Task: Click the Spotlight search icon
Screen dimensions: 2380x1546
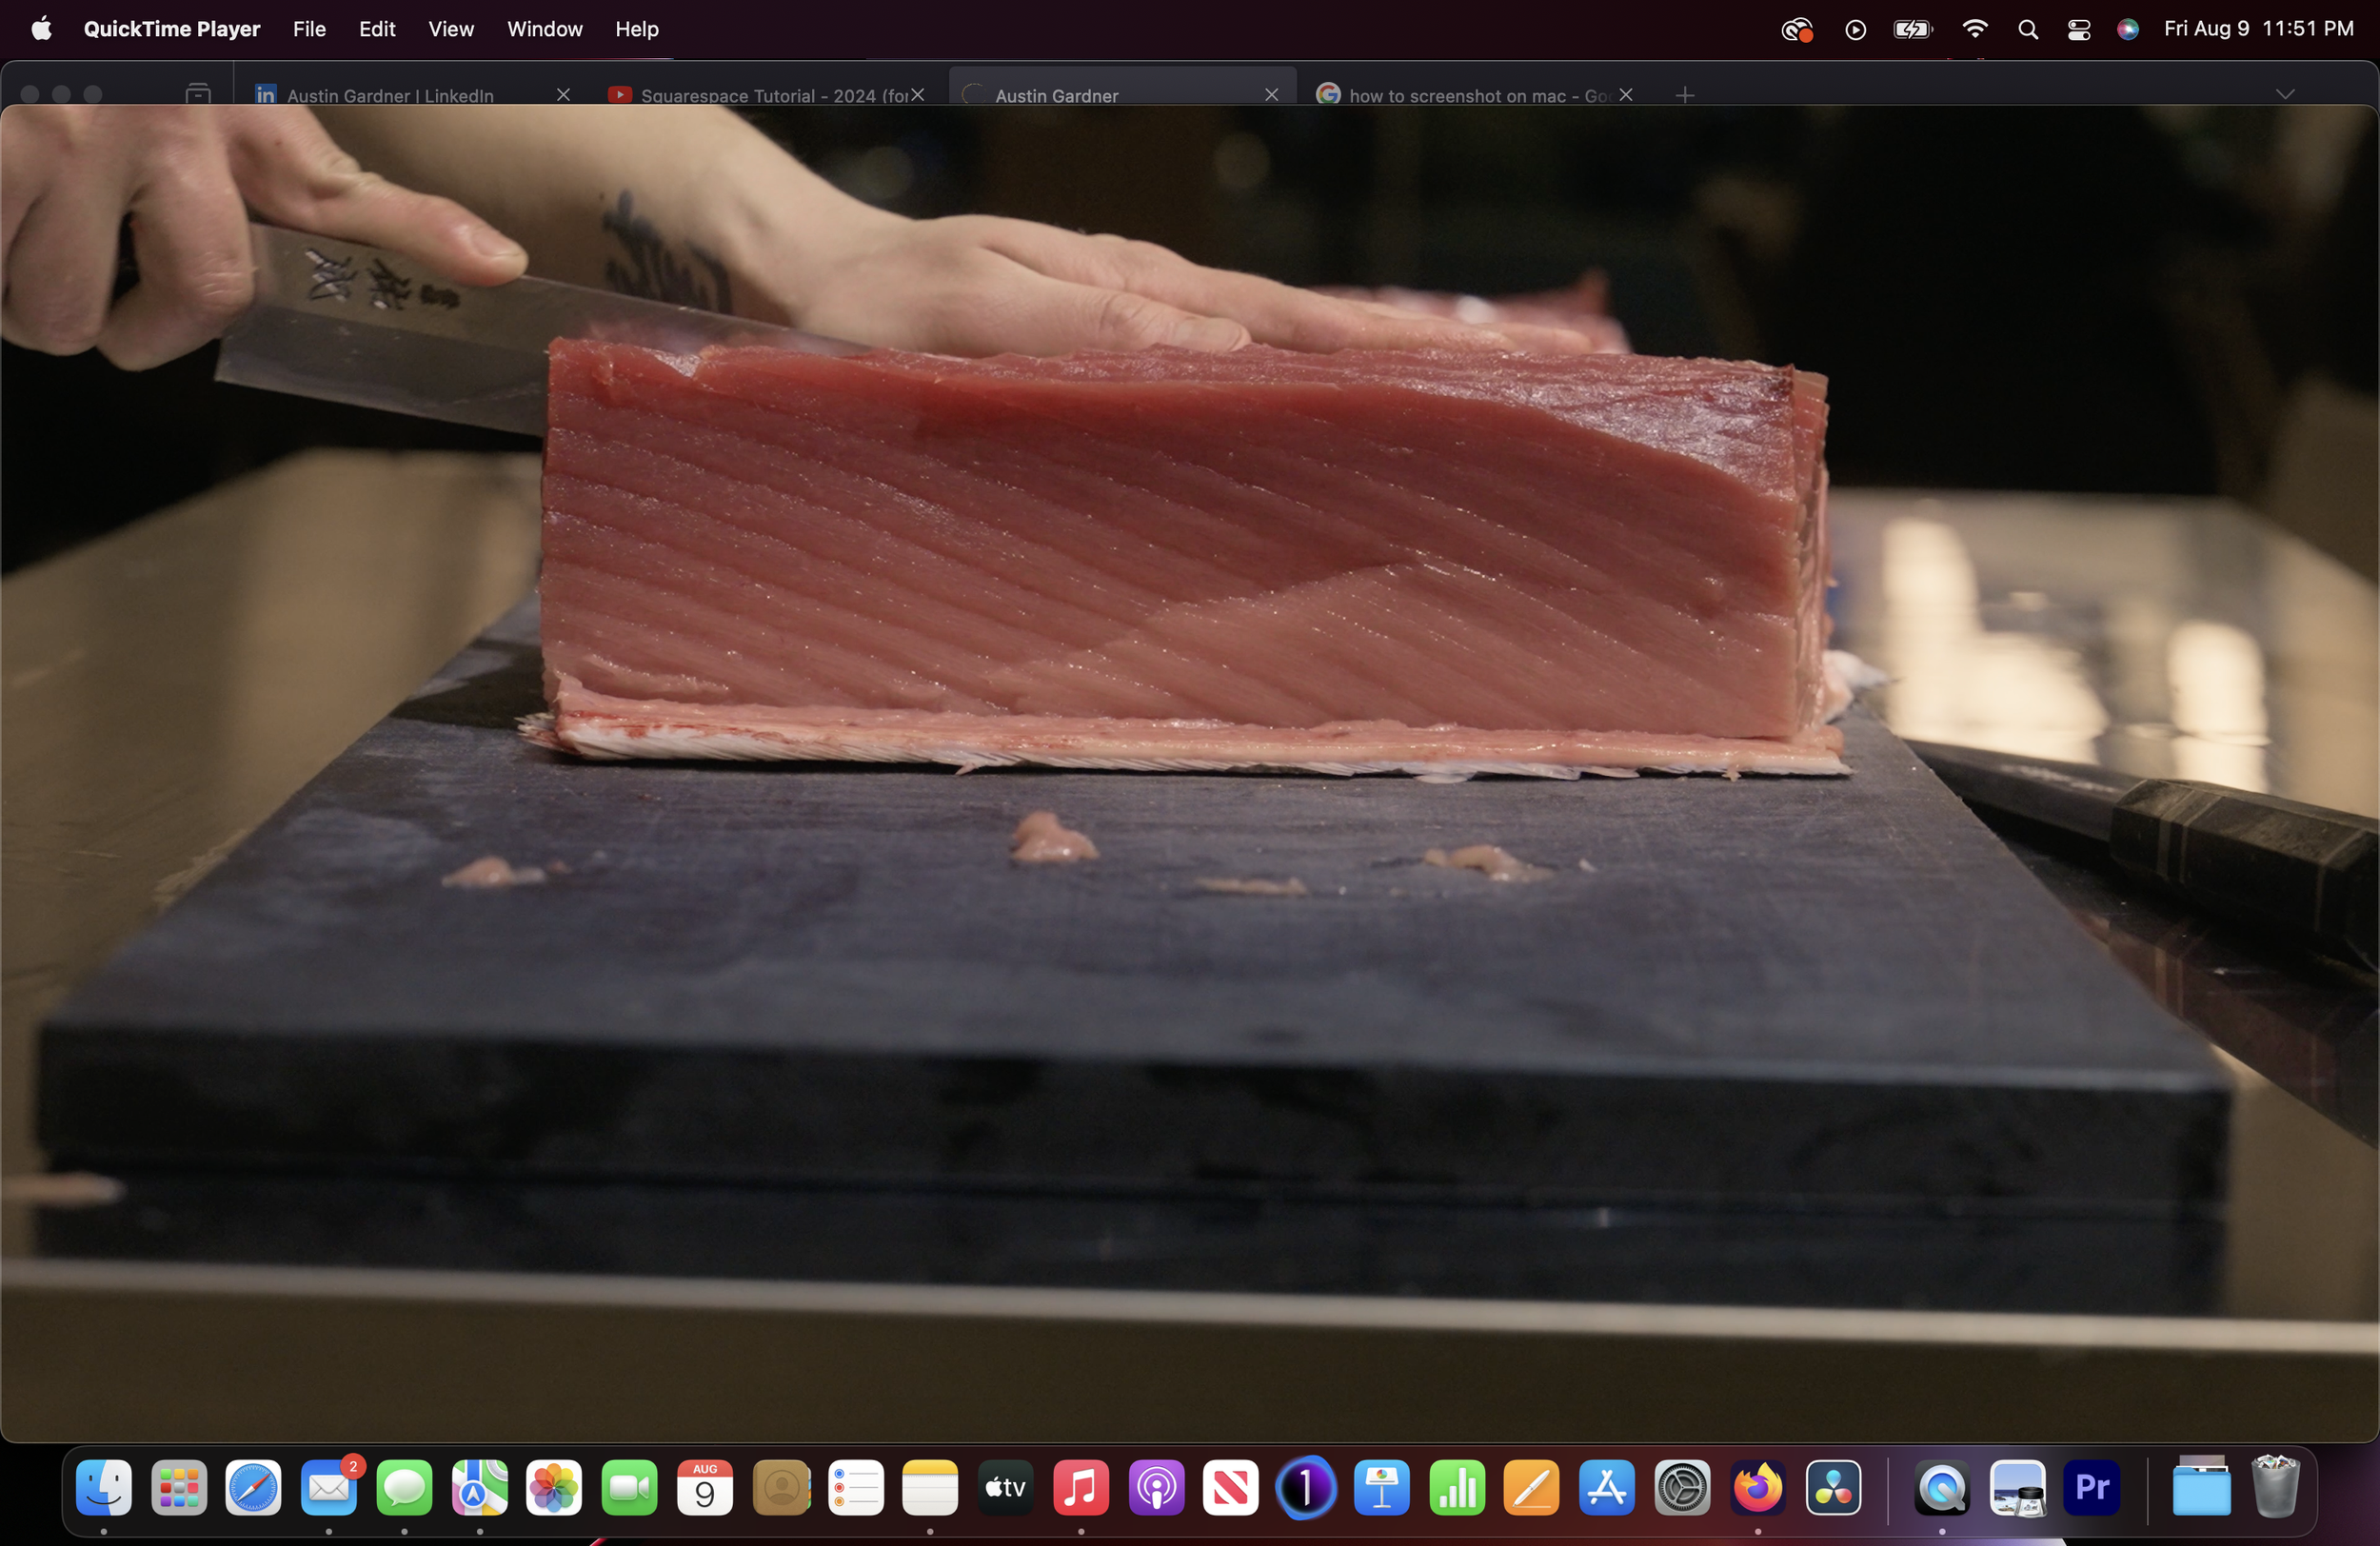Action: [2028, 29]
